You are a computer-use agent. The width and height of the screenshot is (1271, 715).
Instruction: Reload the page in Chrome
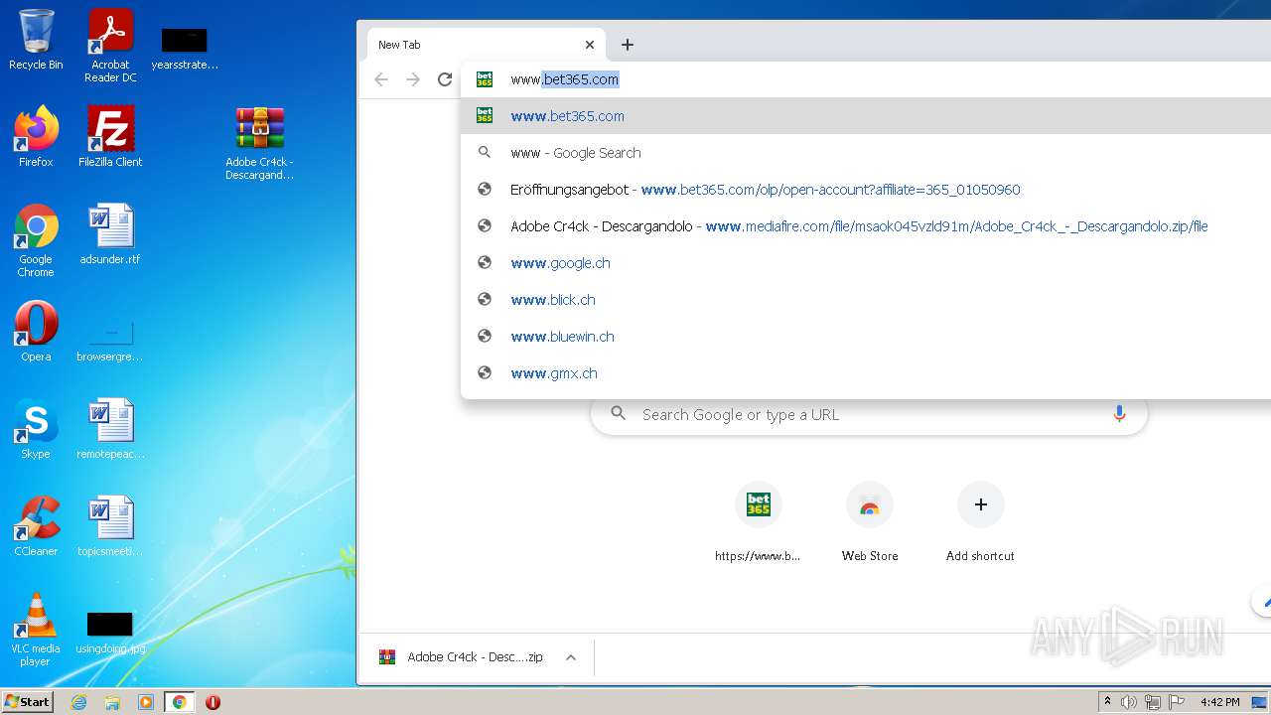[445, 79]
